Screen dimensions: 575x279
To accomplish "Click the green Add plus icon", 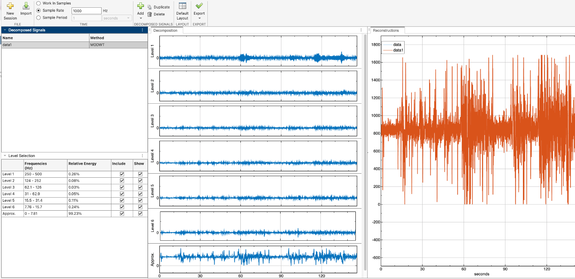I will click(x=140, y=6).
